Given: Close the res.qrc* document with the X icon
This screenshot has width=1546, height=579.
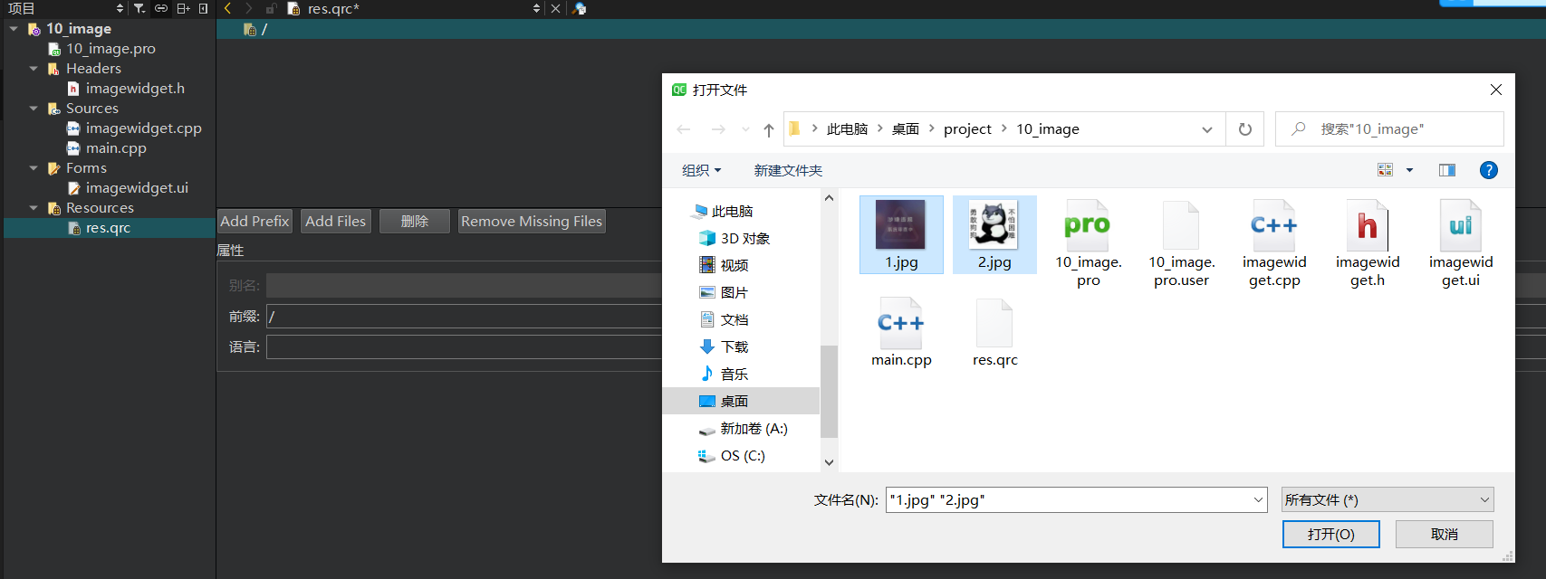Looking at the screenshot, I should pos(556,8).
